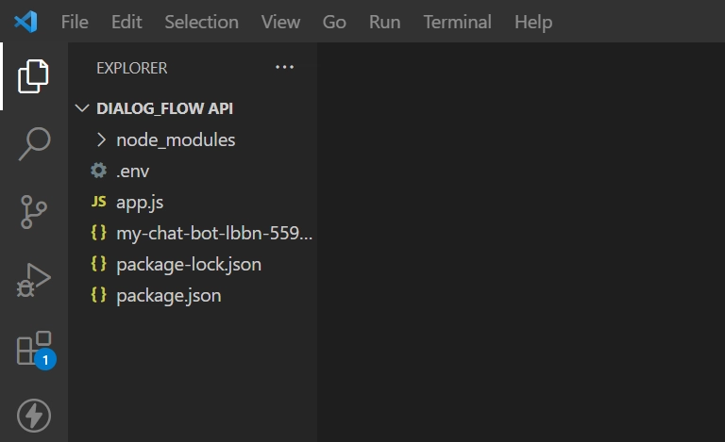The width and height of the screenshot is (725, 442).
Task: Open the Selection menu
Action: coord(202,22)
